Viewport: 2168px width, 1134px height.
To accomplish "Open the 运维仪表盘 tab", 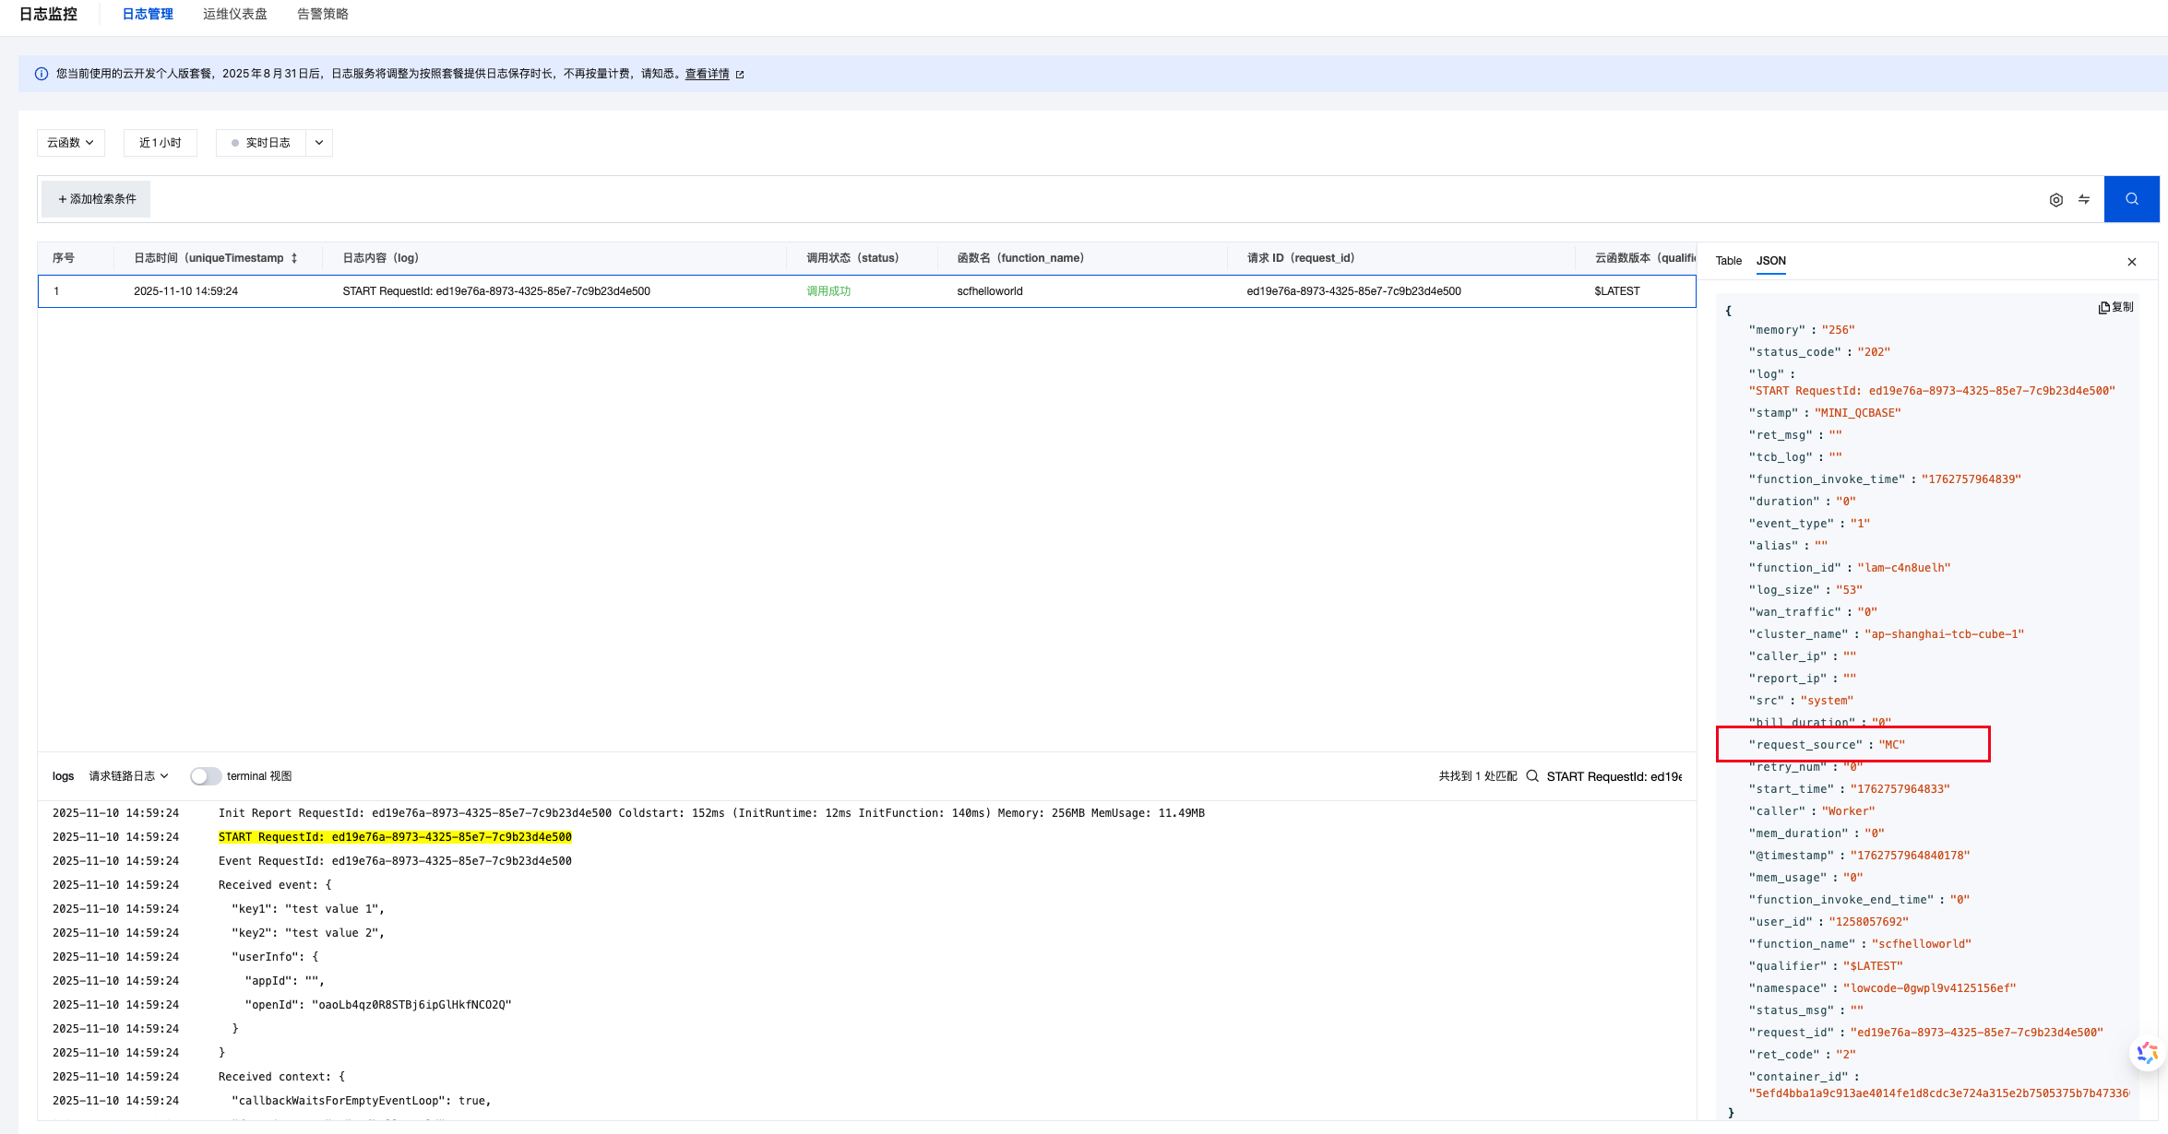I will [235, 14].
